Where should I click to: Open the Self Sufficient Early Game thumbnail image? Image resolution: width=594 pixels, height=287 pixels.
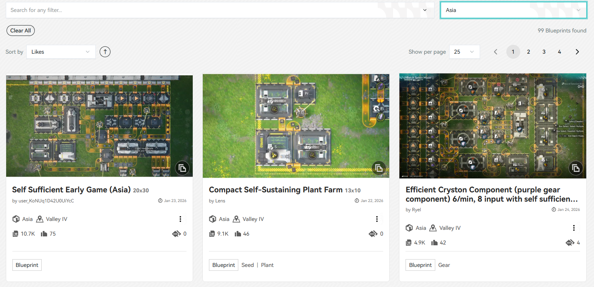point(99,126)
